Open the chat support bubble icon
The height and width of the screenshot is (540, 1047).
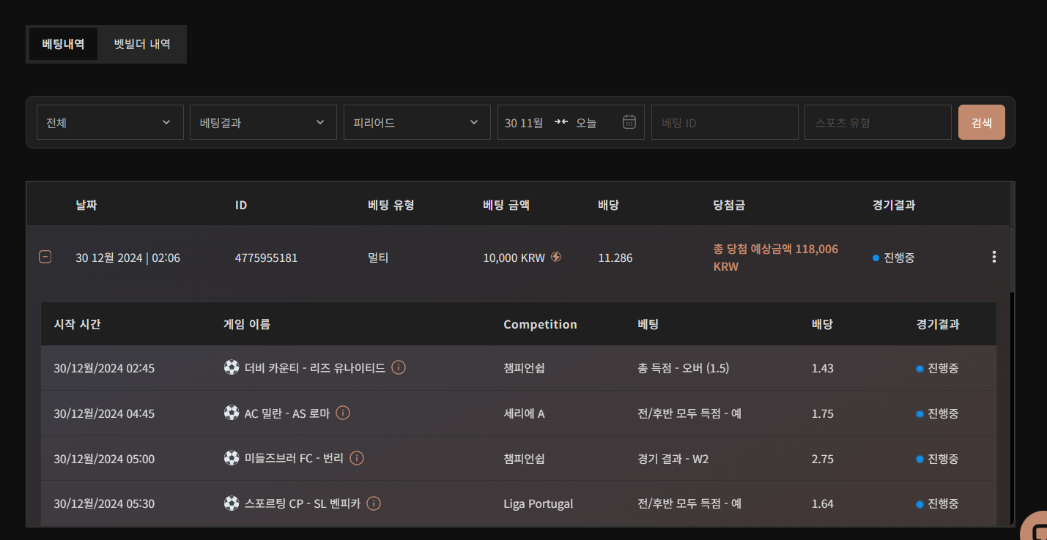(1037, 528)
